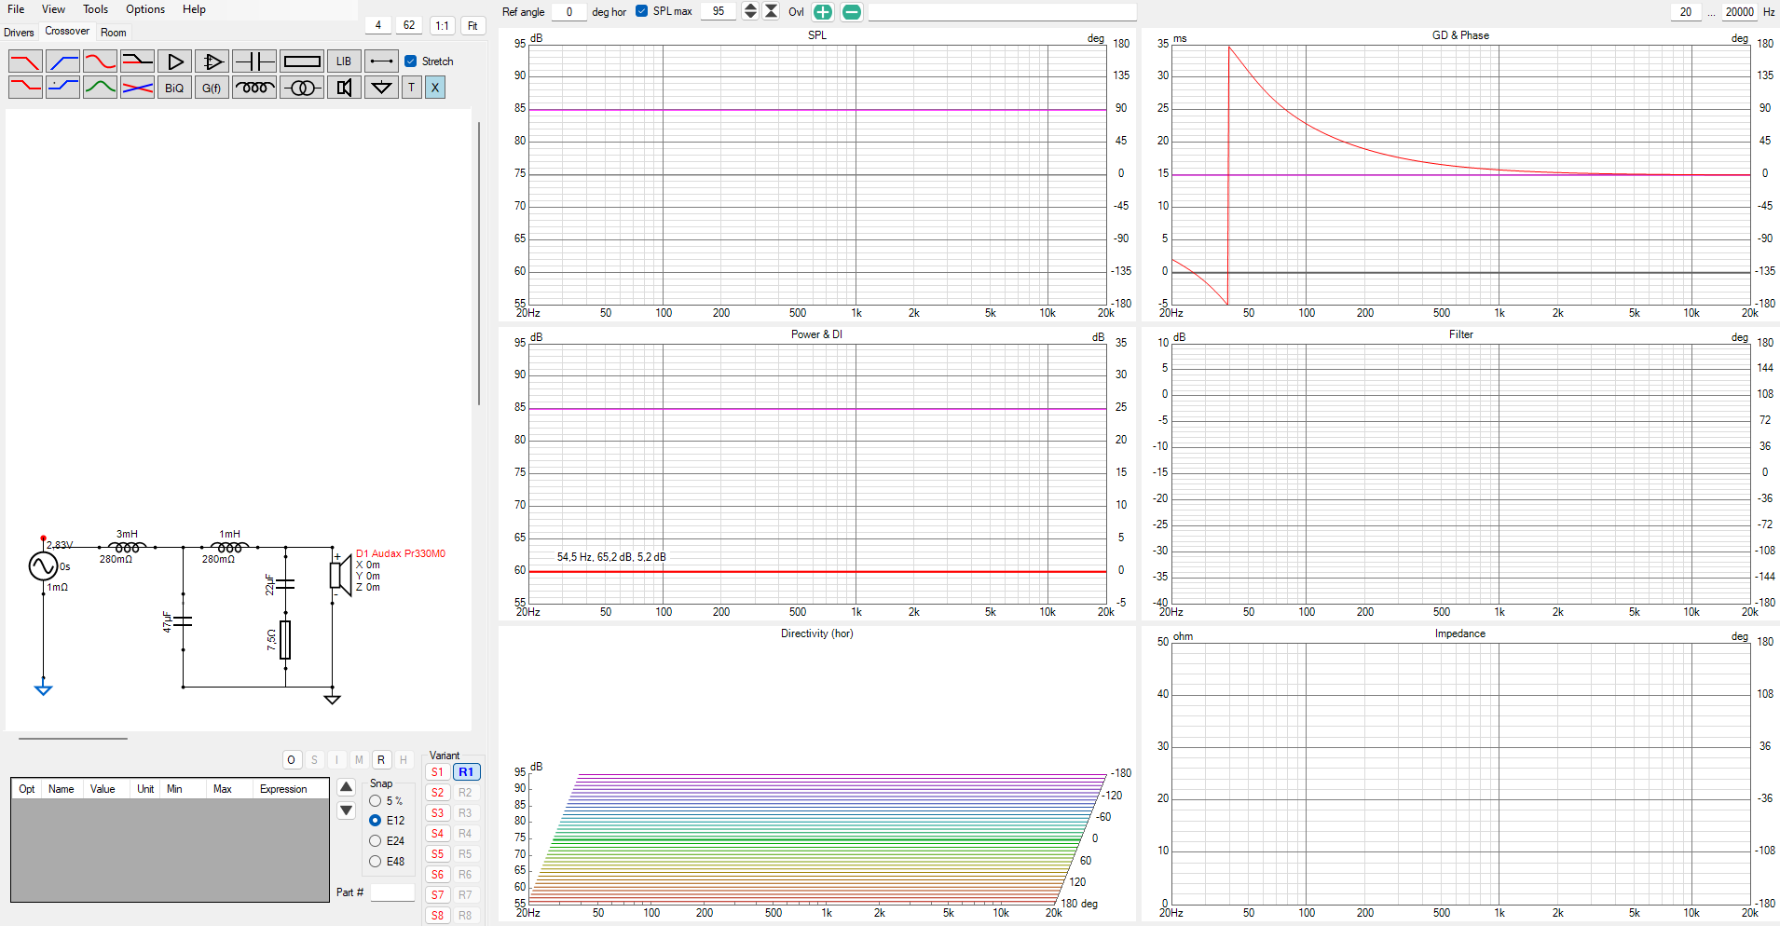Select the blue high-pass filter block
Viewport: 1780px width, 926px height.
pos(62,61)
